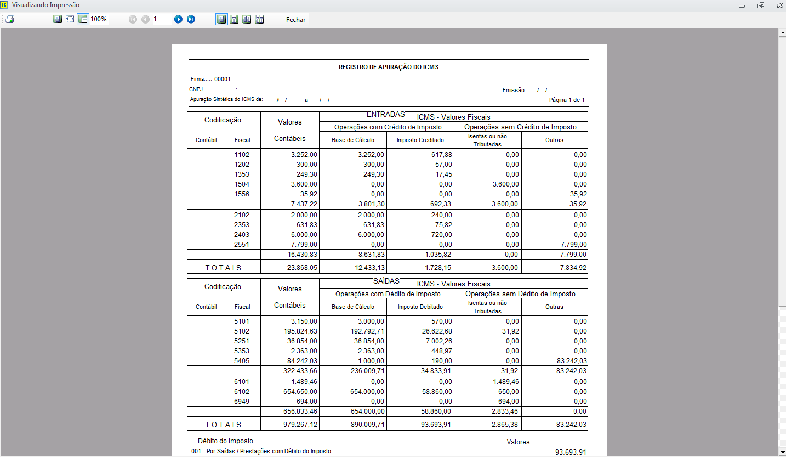The height and width of the screenshot is (457, 786).
Task: Click subtotal 16.430,83
Action: pyautogui.click(x=303, y=255)
